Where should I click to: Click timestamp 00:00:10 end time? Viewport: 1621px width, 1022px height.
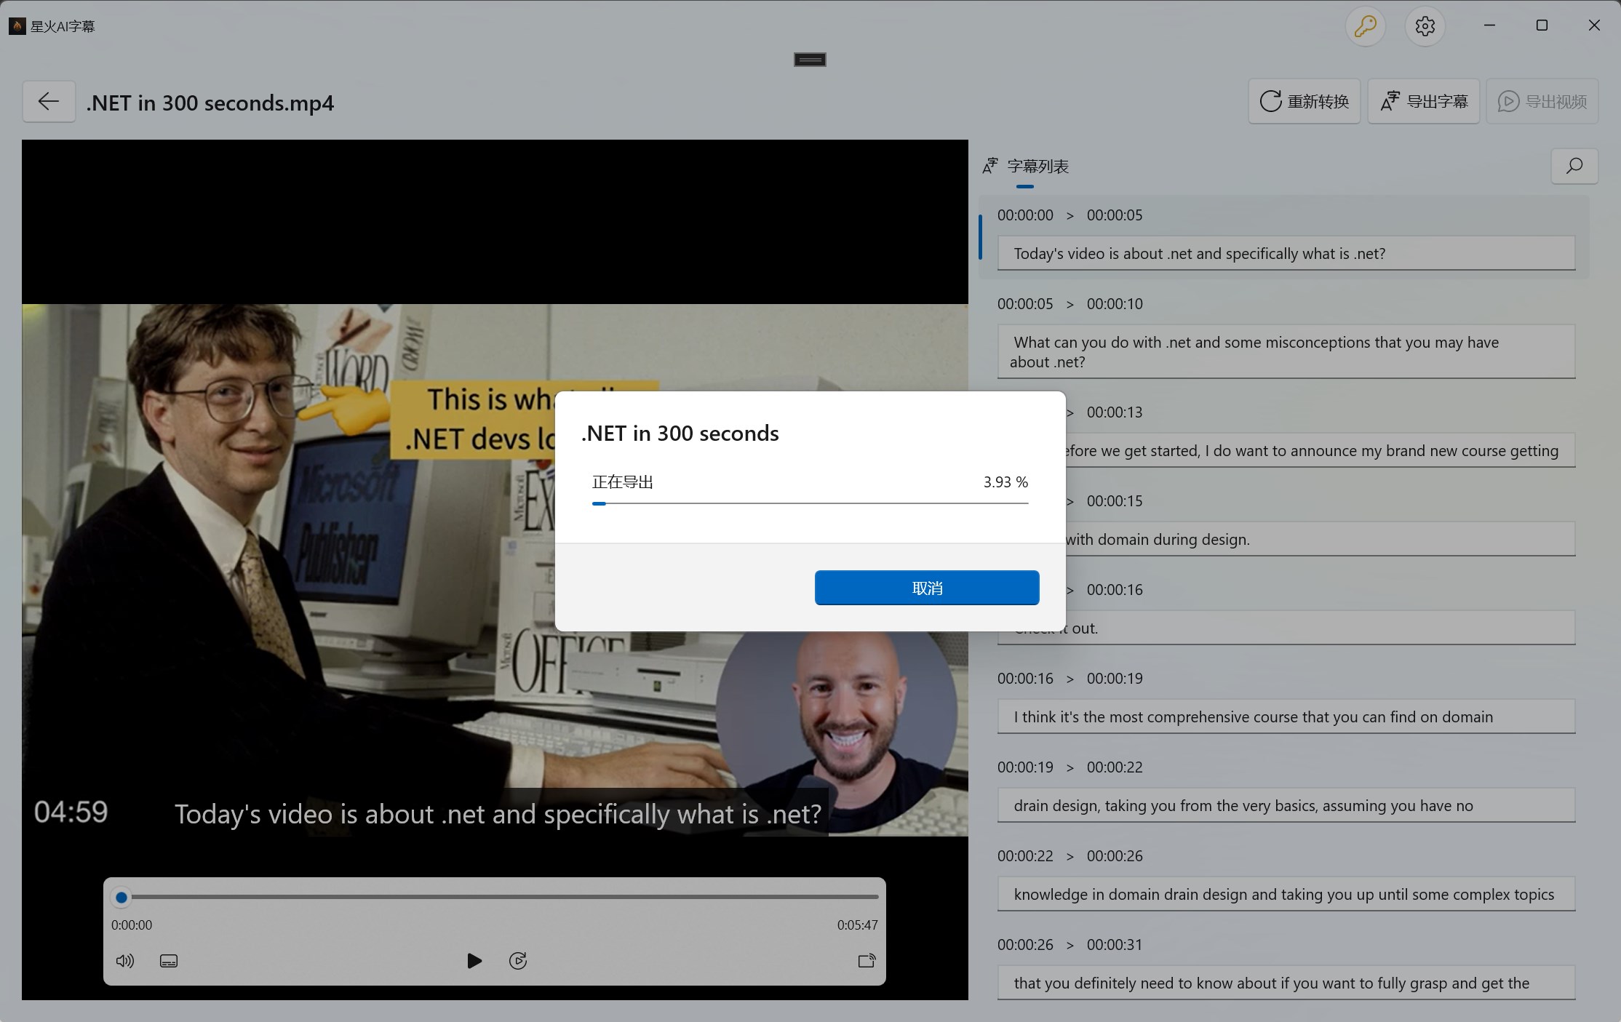1115,304
